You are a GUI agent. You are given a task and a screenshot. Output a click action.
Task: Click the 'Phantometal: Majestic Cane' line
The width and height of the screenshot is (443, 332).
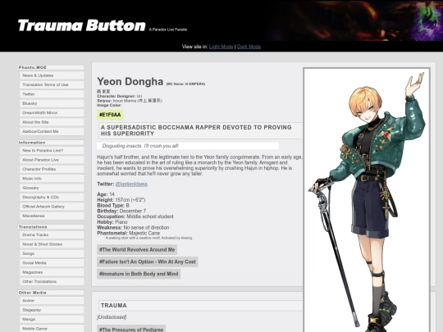128,233
